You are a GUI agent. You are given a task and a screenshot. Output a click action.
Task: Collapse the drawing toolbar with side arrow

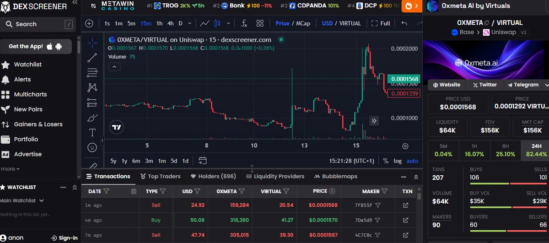102,140
